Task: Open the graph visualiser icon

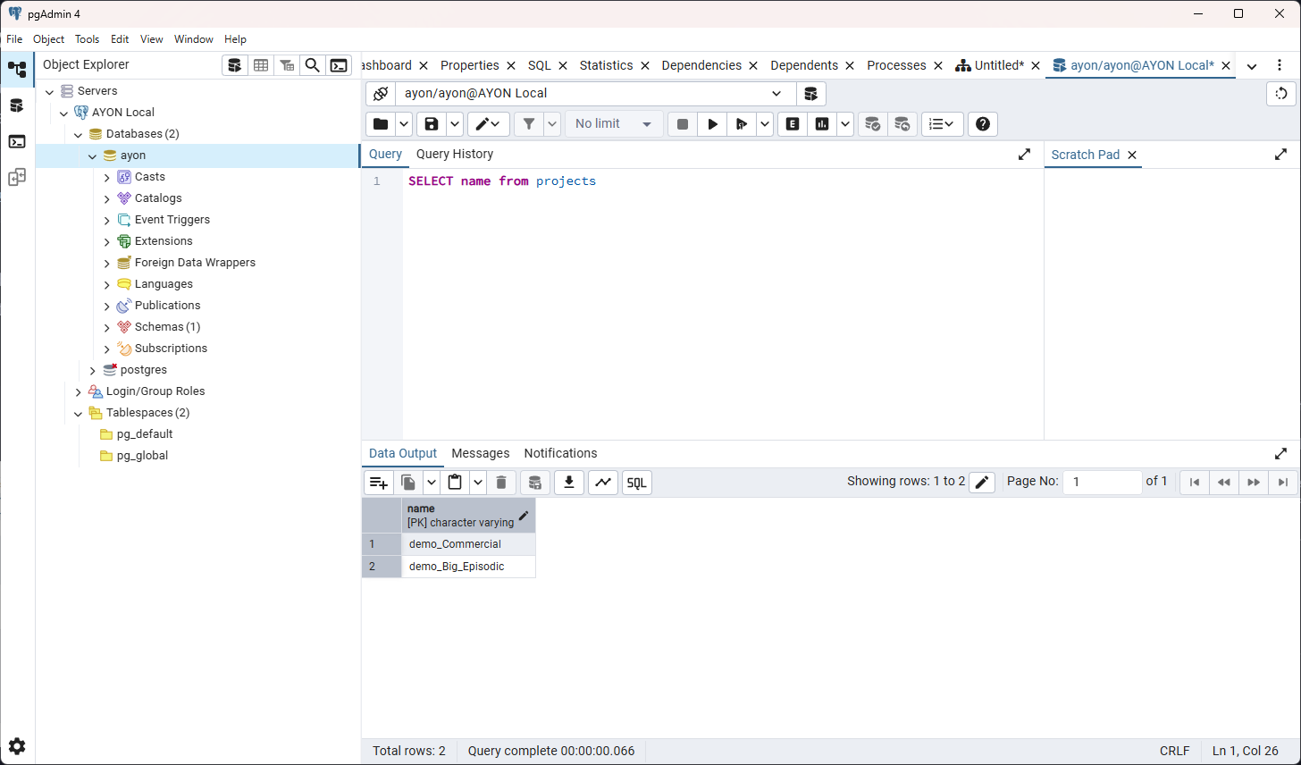Action: (x=603, y=483)
